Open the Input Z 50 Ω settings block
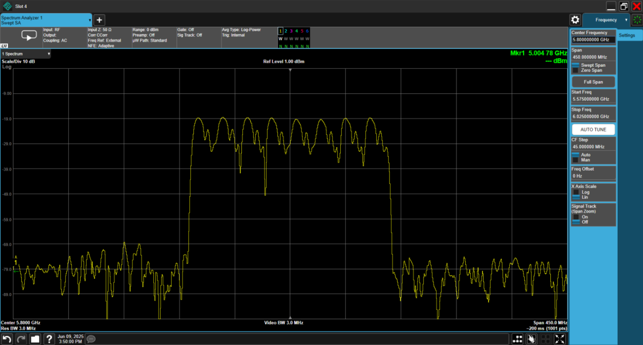This screenshot has height=345, width=643. (x=109, y=37)
